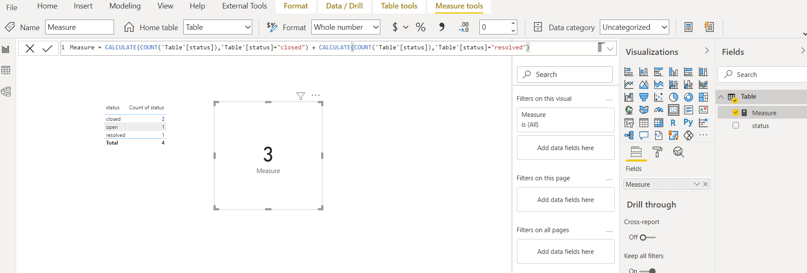The height and width of the screenshot is (273, 807).
Task: Expand the currency symbol dropdown arrow
Action: pos(406,27)
